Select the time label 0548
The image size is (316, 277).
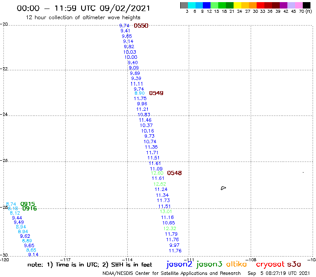coord(174,173)
